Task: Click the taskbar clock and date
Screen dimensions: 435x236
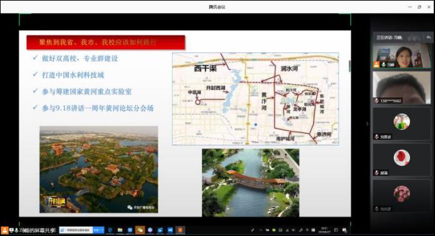Action: [324, 230]
